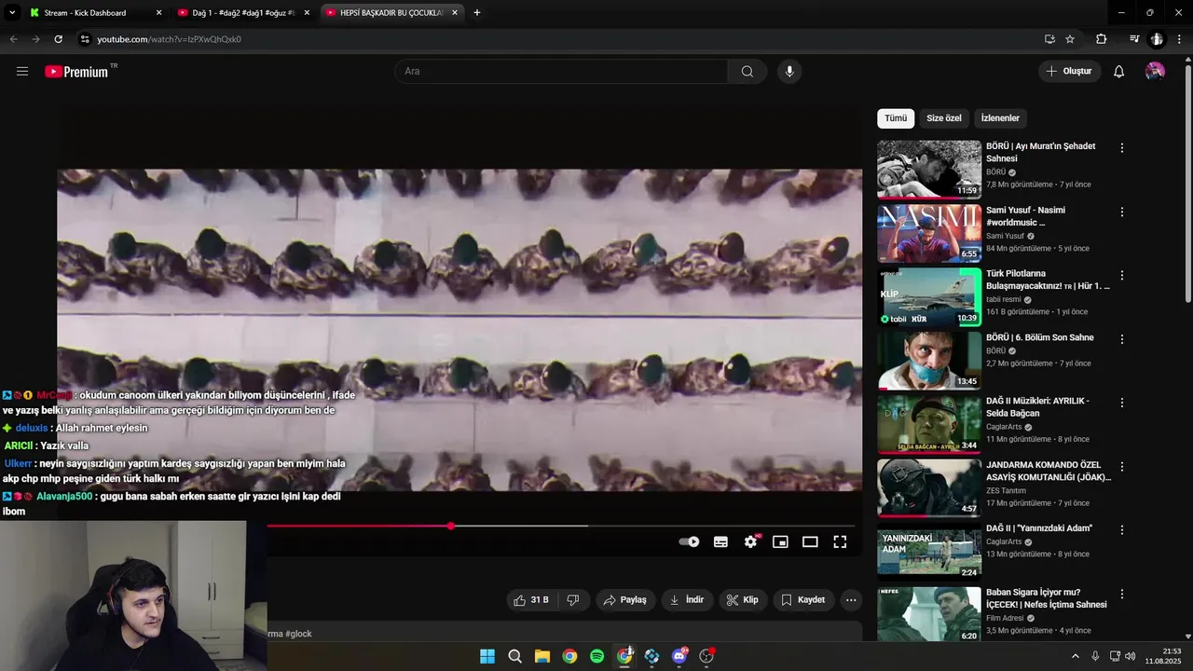Click the page scrollbar on the right

pyautogui.click(x=1188, y=183)
